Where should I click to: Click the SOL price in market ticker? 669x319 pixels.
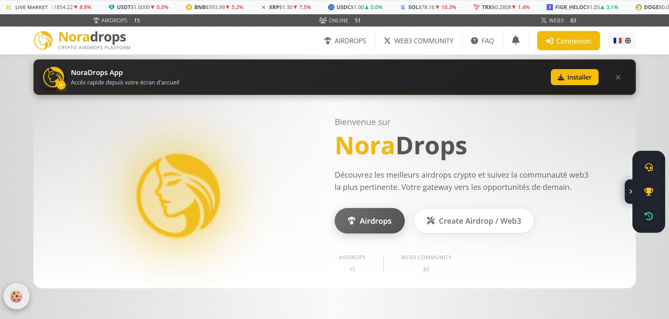(x=428, y=7)
